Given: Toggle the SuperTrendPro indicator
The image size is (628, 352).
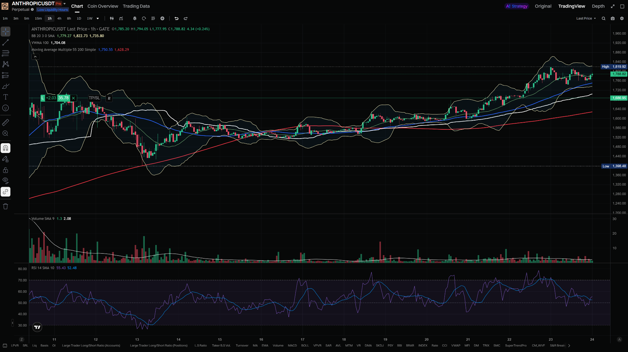Looking at the screenshot, I should [x=516, y=346].
